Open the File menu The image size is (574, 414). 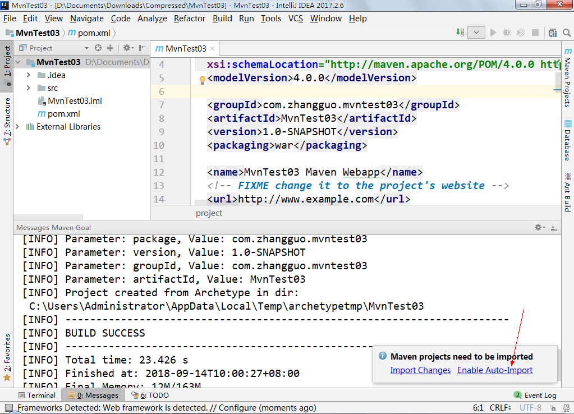[10, 19]
